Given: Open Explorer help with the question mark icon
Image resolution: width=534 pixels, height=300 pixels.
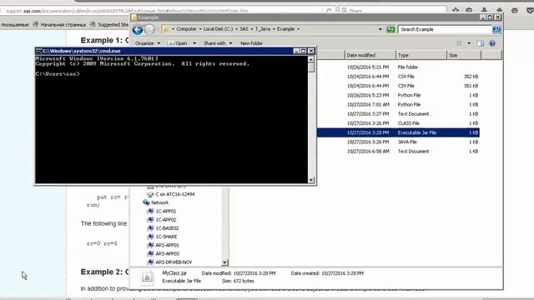Looking at the screenshot, I should 492,43.
